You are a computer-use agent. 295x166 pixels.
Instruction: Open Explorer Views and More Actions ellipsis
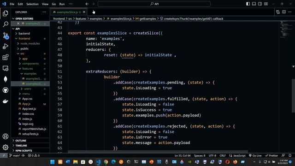point(44,12)
